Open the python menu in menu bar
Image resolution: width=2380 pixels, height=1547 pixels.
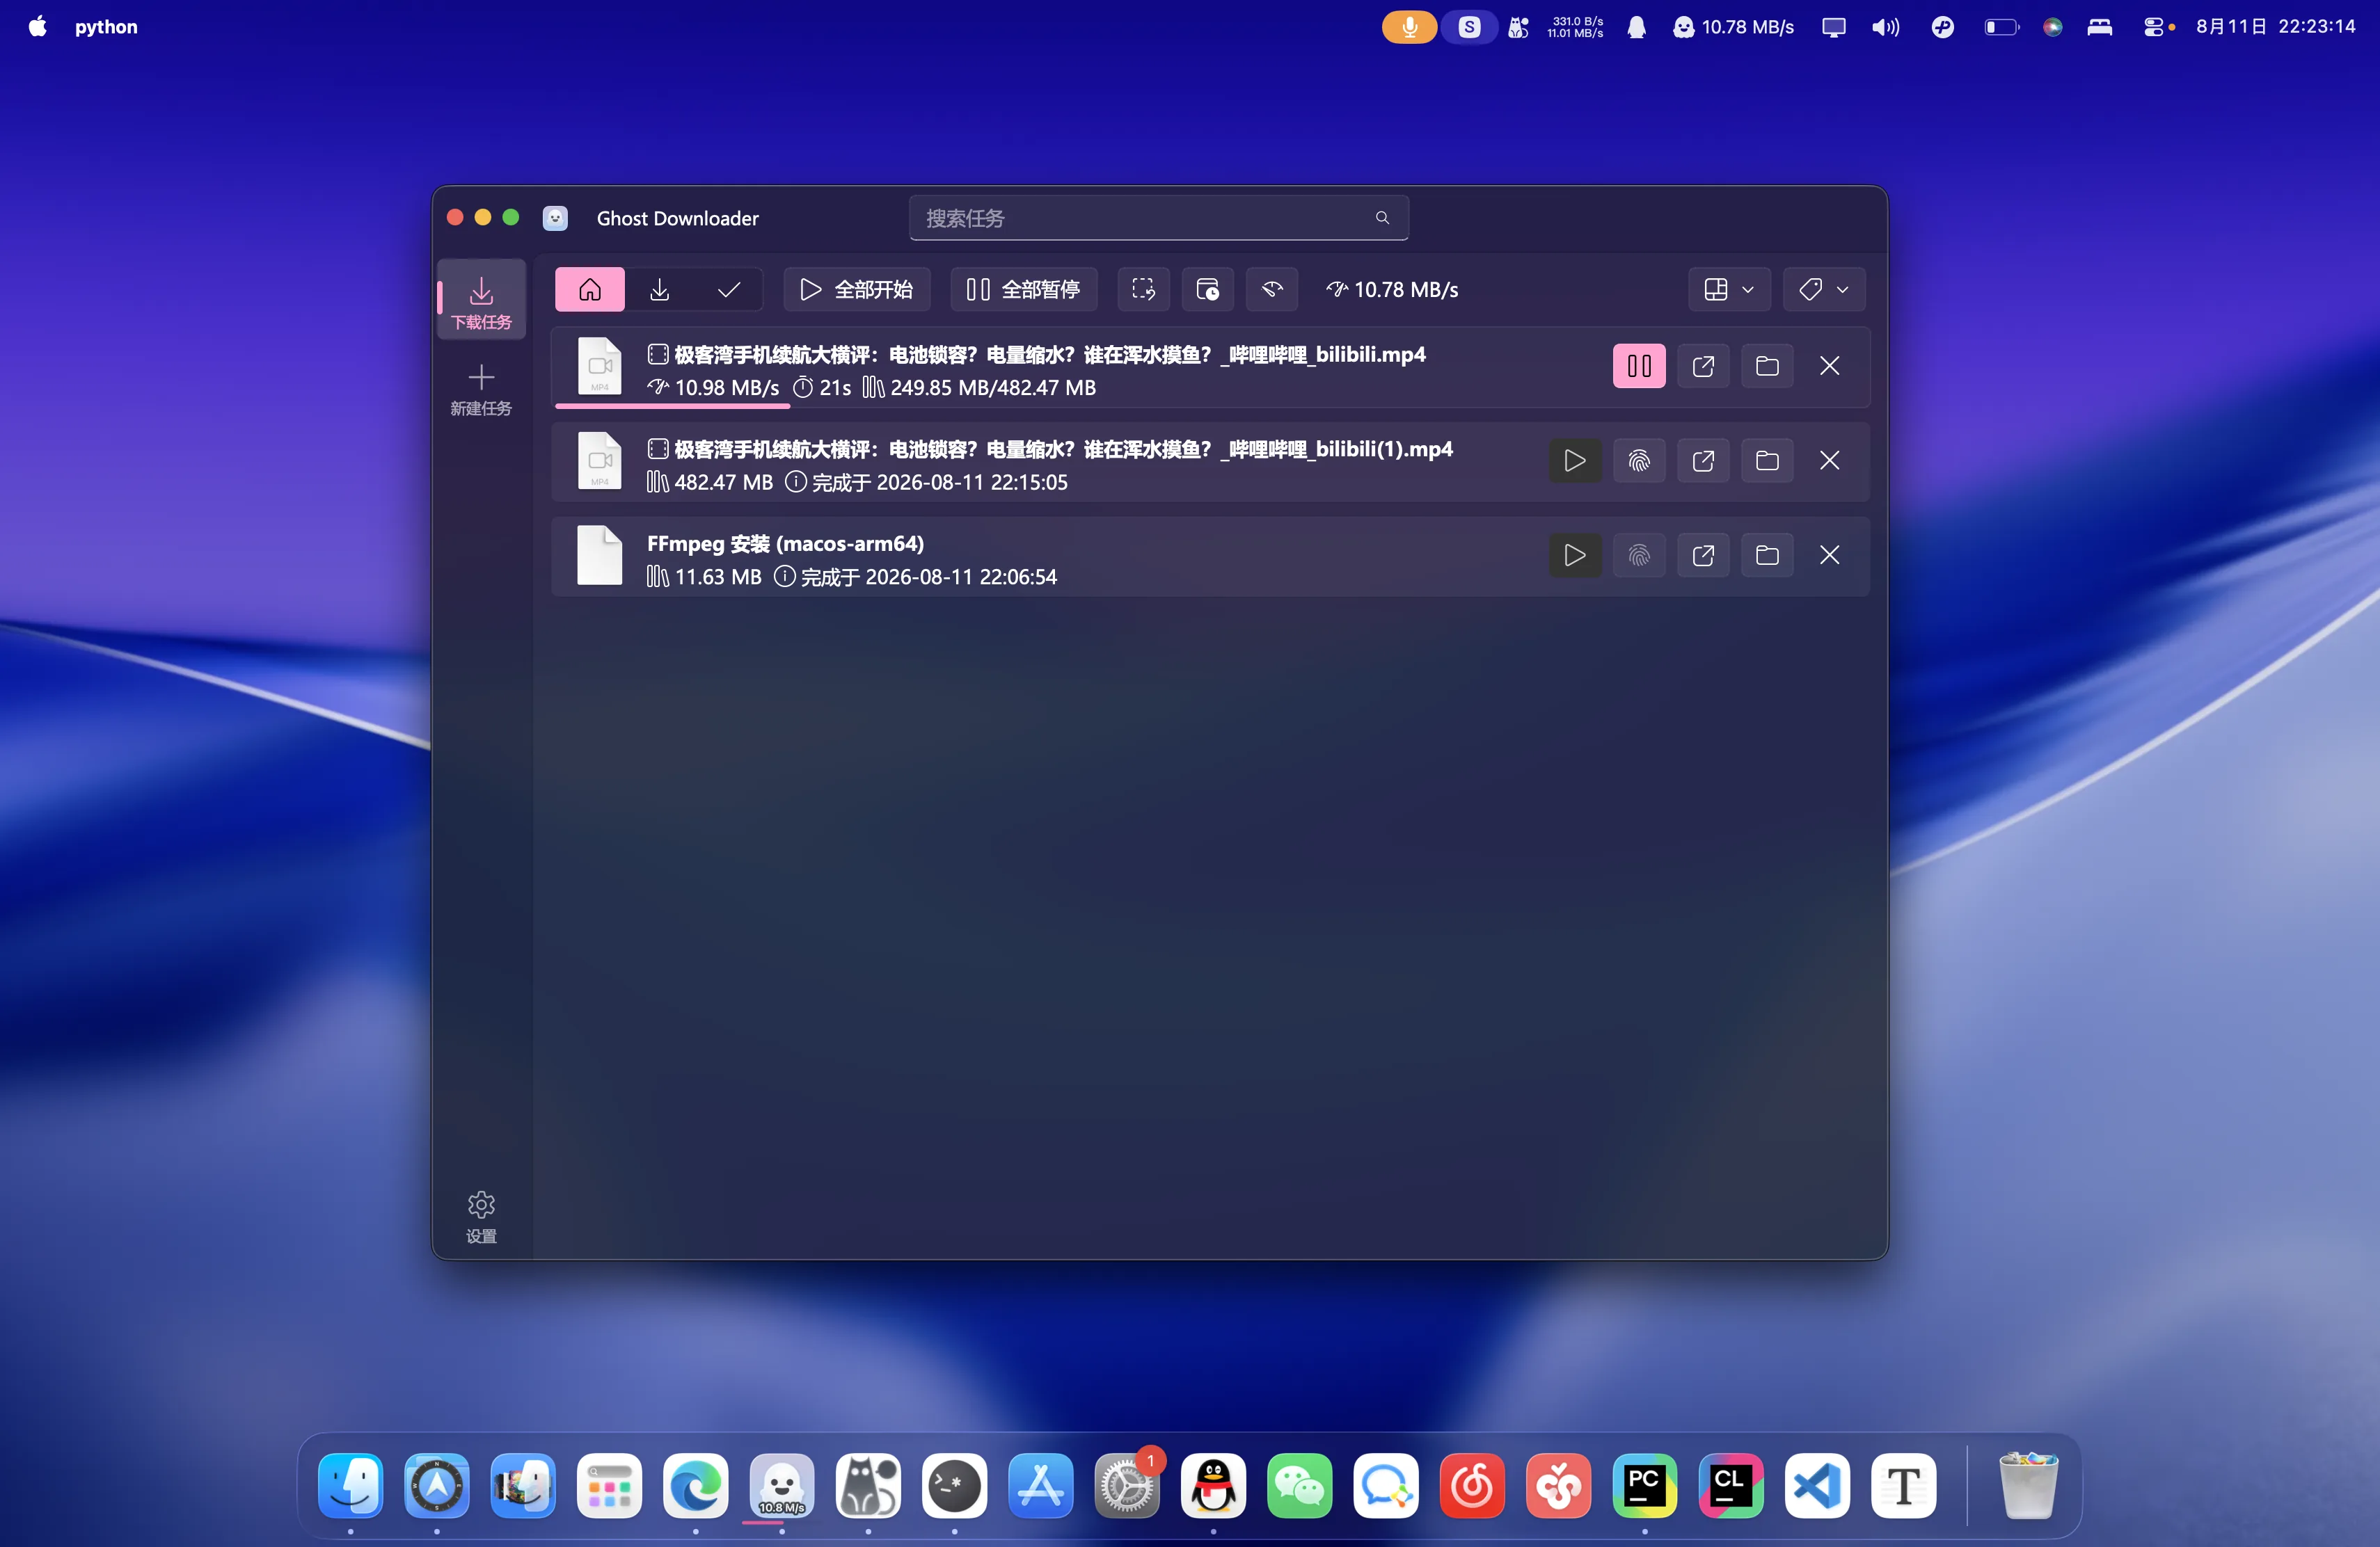coord(106,27)
